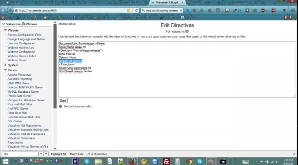Click the Windows Start button
298x165 pixels.
click(5, 161)
